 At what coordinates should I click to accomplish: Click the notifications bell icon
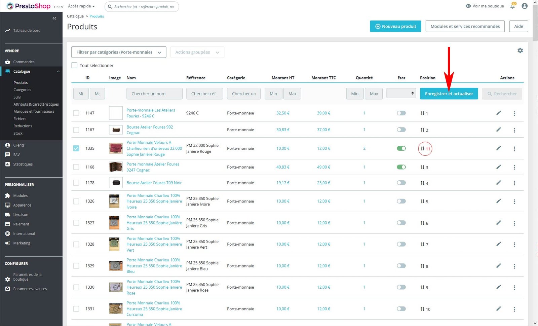click(x=512, y=6)
